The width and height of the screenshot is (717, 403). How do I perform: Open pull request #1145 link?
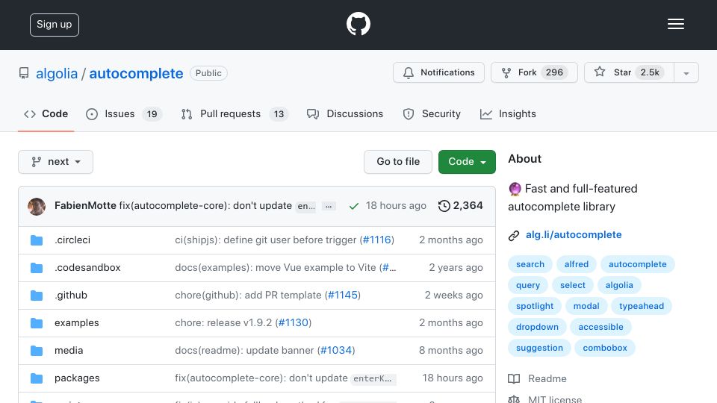click(x=343, y=296)
